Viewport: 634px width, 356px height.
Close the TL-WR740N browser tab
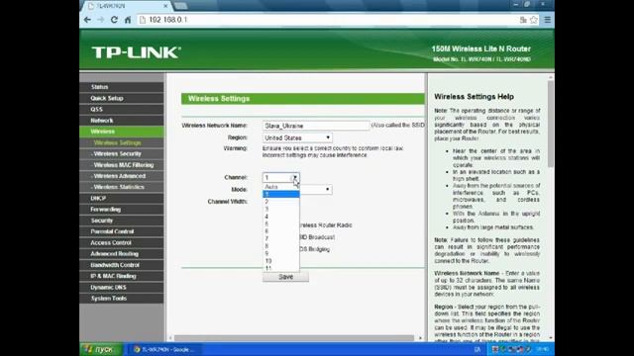pyautogui.click(x=165, y=6)
